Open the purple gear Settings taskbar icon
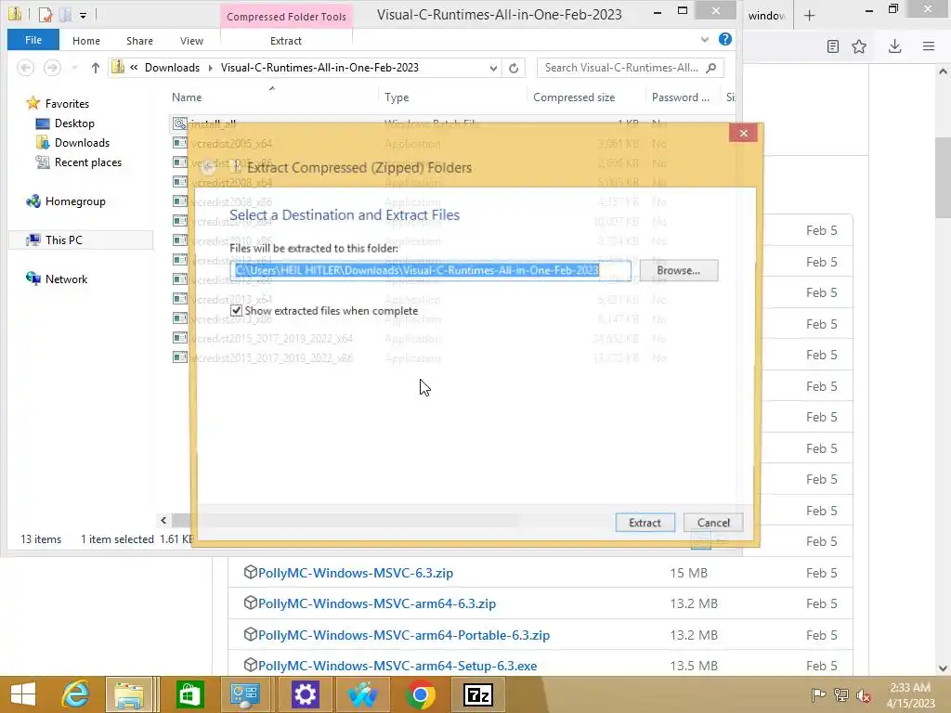The width and height of the screenshot is (951, 713). pyautogui.click(x=305, y=694)
